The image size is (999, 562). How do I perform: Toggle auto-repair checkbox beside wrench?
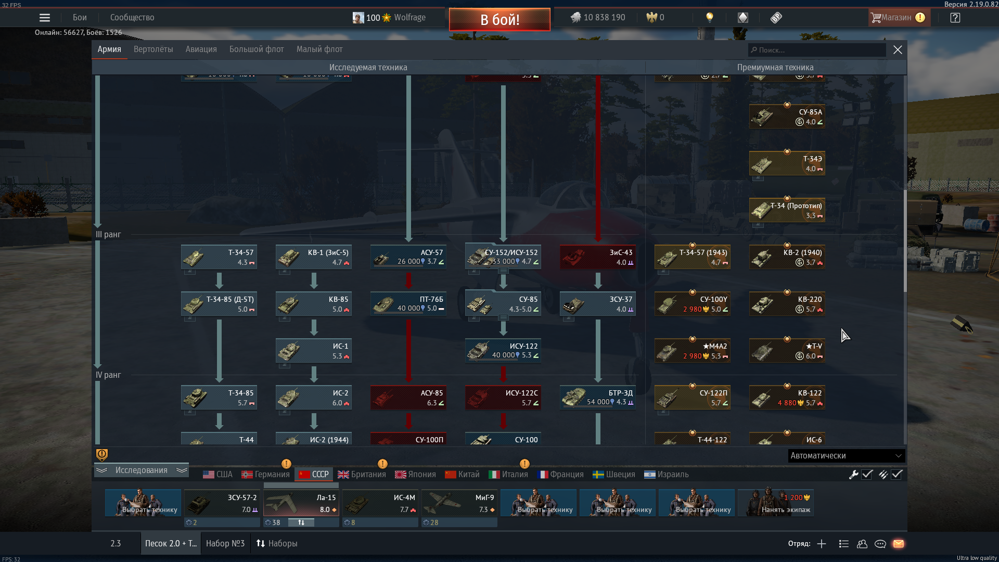[867, 475]
